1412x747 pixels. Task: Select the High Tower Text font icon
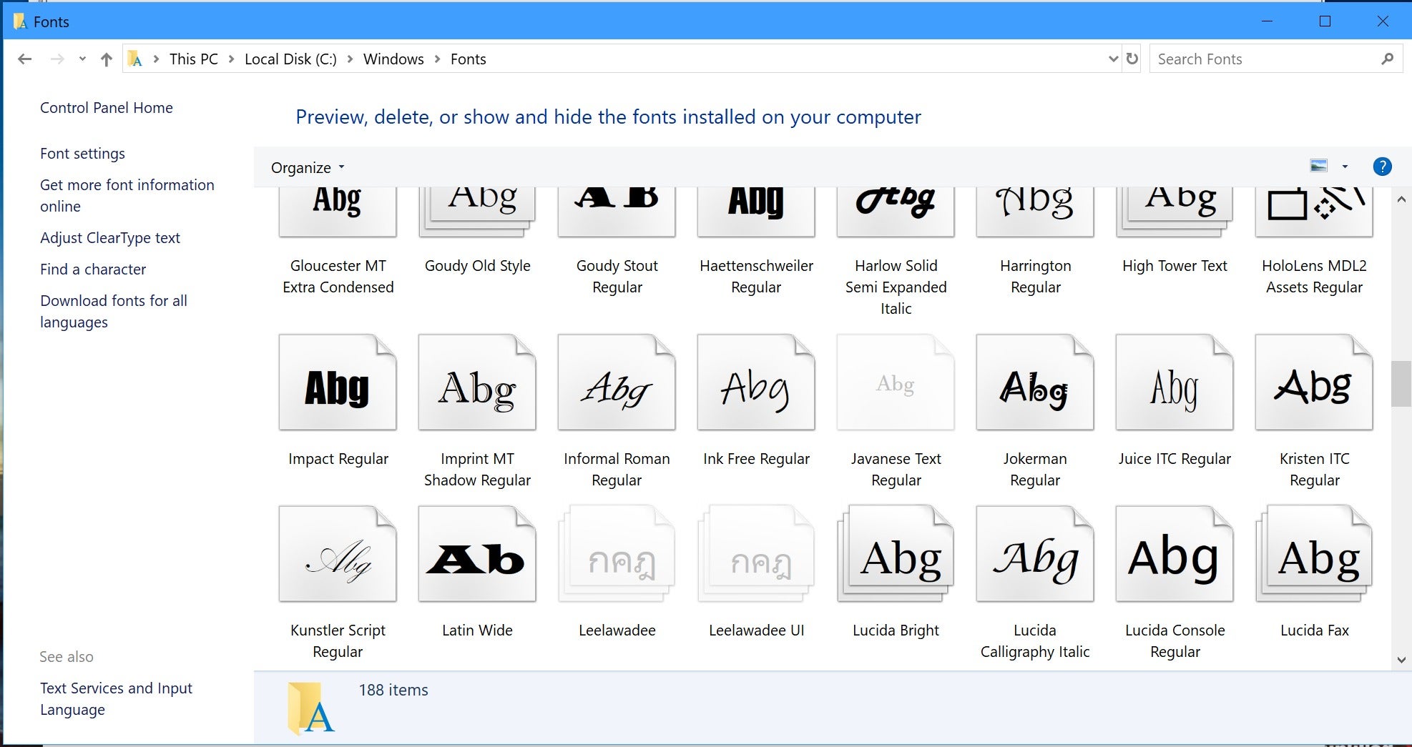[x=1175, y=212]
